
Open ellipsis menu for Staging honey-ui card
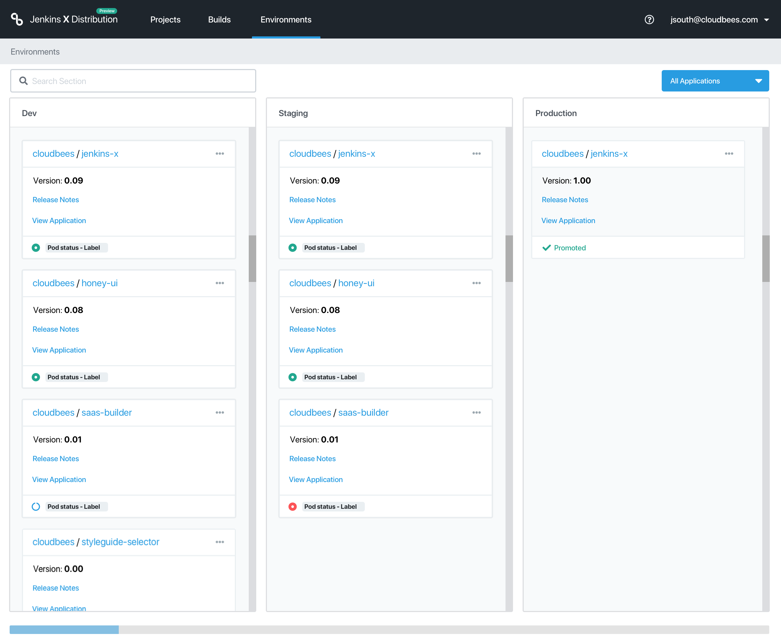(476, 283)
